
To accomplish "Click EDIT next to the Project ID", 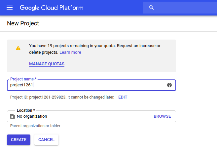I will tap(123, 97).
